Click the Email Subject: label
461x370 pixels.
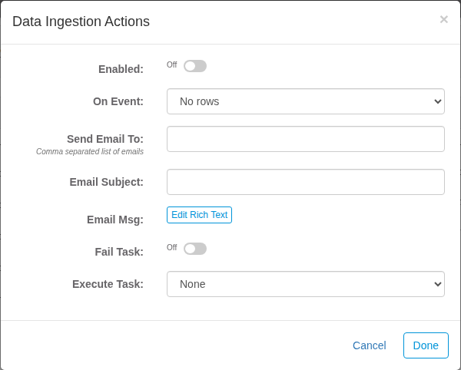107,182
